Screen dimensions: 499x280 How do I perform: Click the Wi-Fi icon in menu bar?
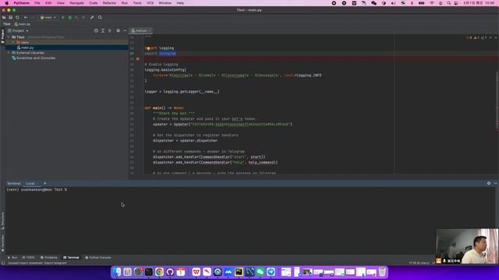tap(432, 3)
